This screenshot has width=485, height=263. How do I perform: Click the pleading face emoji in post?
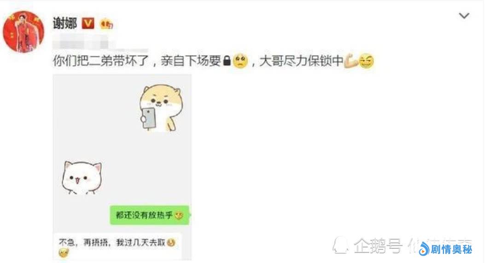tap(240, 61)
